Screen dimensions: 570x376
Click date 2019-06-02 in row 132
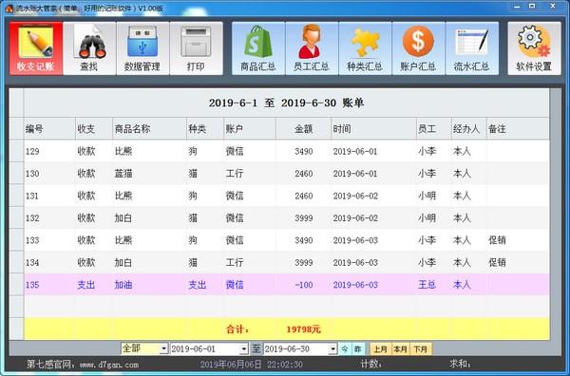[x=355, y=218]
